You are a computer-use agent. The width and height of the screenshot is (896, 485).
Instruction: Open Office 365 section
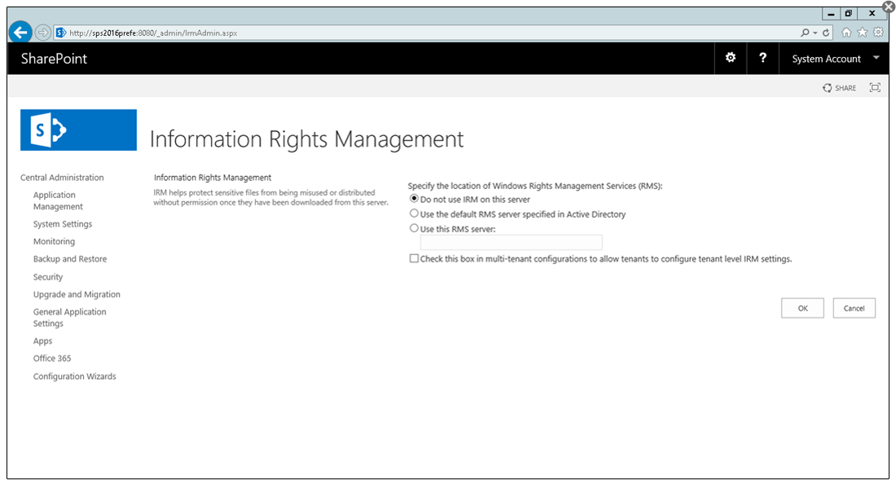click(52, 359)
